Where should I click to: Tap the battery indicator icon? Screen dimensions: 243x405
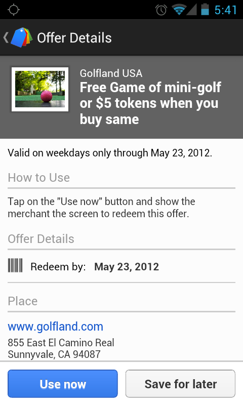(x=205, y=9)
